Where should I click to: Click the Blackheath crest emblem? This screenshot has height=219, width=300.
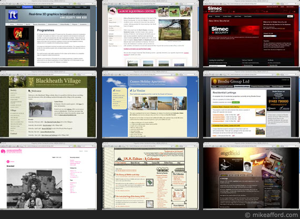[x=31, y=82]
